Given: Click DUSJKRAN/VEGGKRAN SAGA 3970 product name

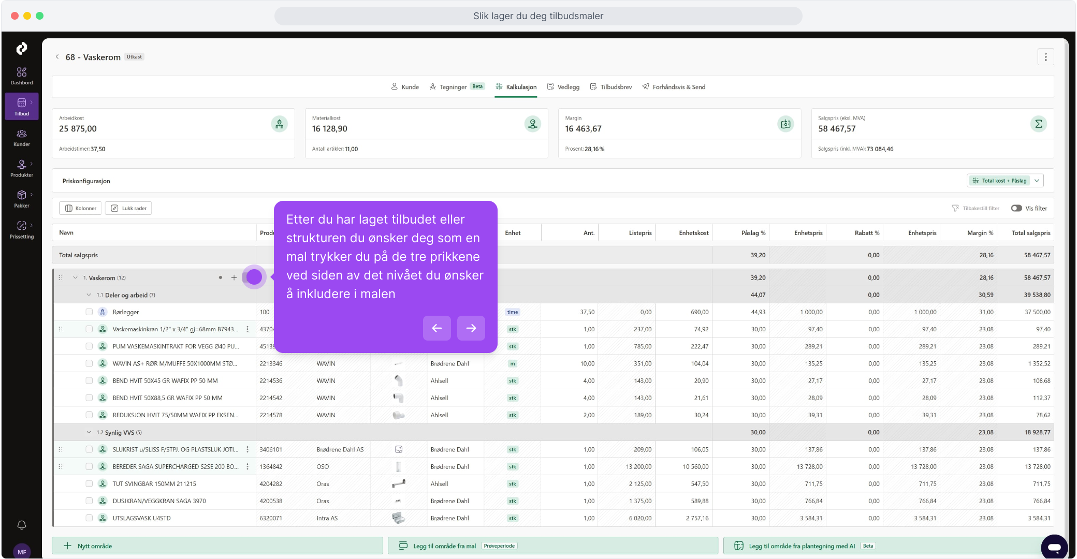Looking at the screenshot, I should (159, 501).
